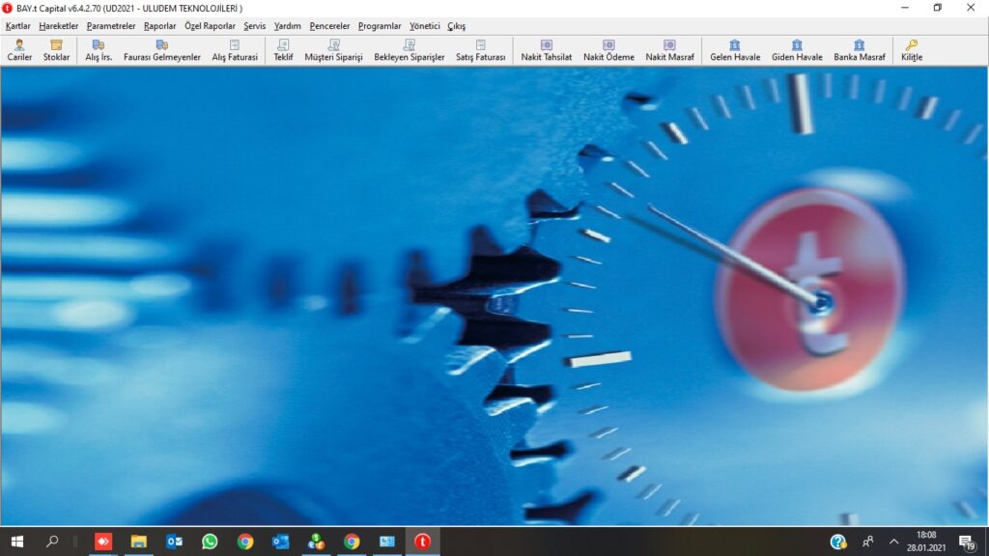This screenshot has width=989, height=556.
Task: Open Müşteri Siparişi toolbar icon
Action: (333, 50)
